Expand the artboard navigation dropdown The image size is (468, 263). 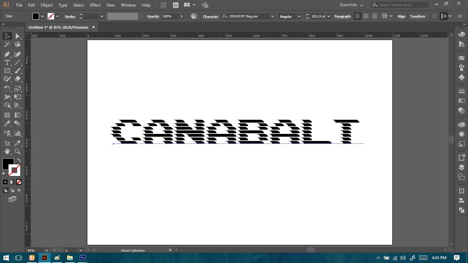click(81, 250)
